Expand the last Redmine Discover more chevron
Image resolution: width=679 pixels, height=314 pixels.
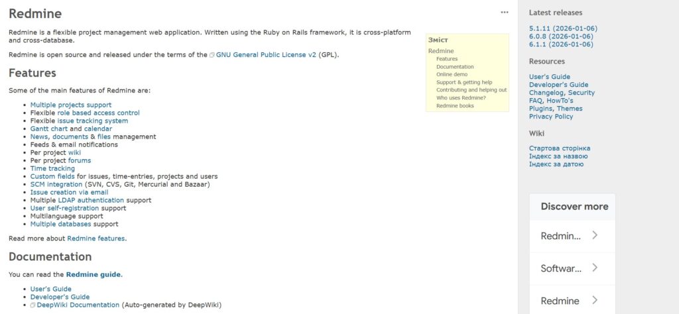tap(595, 300)
